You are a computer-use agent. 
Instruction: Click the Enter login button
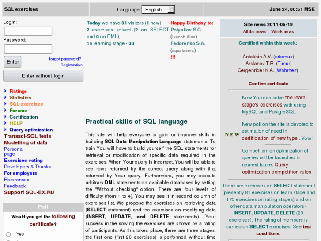[x=13, y=62]
